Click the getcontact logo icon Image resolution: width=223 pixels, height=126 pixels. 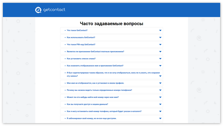click(x=38, y=10)
